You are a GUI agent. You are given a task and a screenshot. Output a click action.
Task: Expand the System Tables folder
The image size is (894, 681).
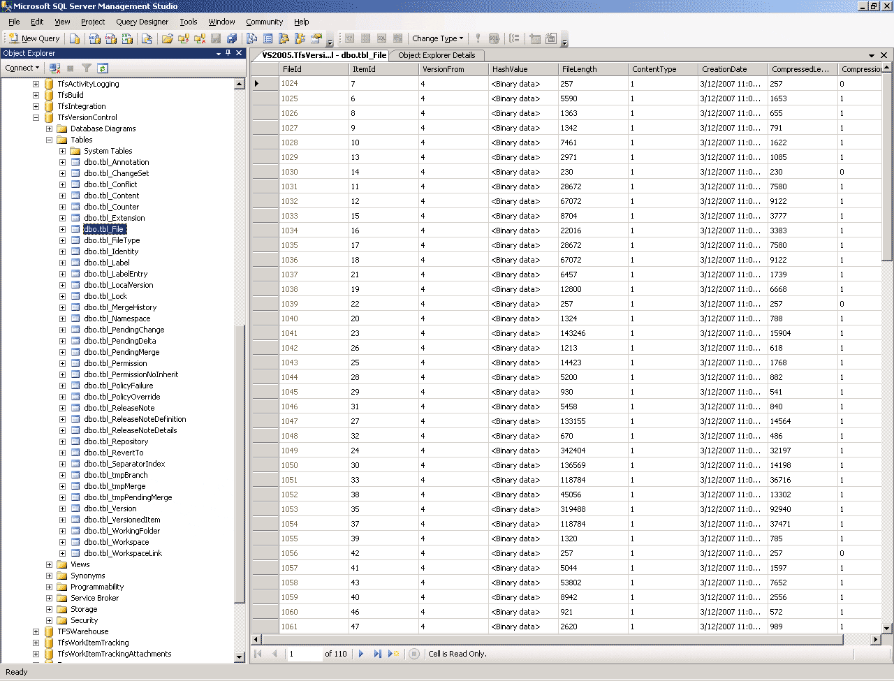point(62,151)
